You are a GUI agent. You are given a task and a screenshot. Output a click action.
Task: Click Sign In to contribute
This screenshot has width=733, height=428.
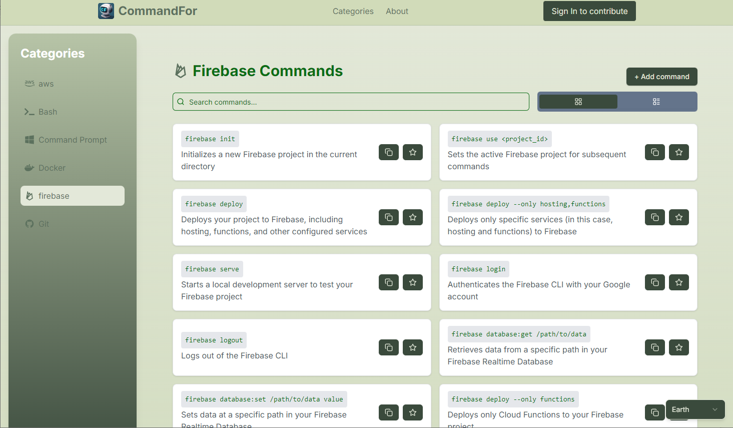pos(589,11)
